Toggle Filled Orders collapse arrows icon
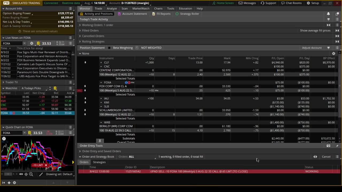The width and height of the screenshot is (342, 192). (x=337, y=30)
